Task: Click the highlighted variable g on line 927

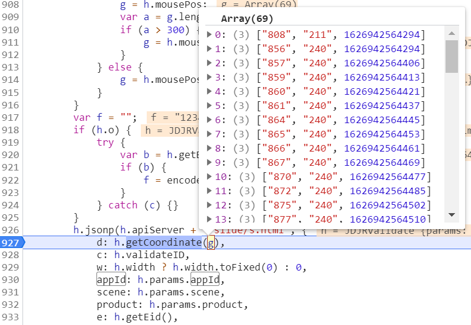Action: pos(211,243)
